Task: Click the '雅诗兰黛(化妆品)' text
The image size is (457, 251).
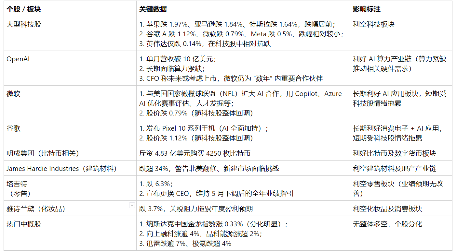Action: tap(36, 209)
